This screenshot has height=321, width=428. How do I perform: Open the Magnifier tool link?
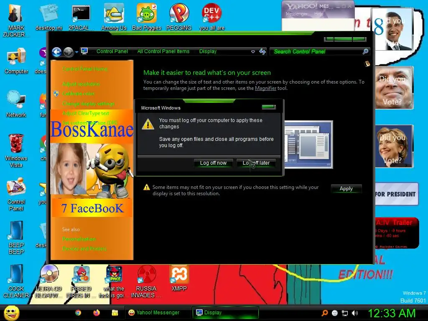(265, 88)
